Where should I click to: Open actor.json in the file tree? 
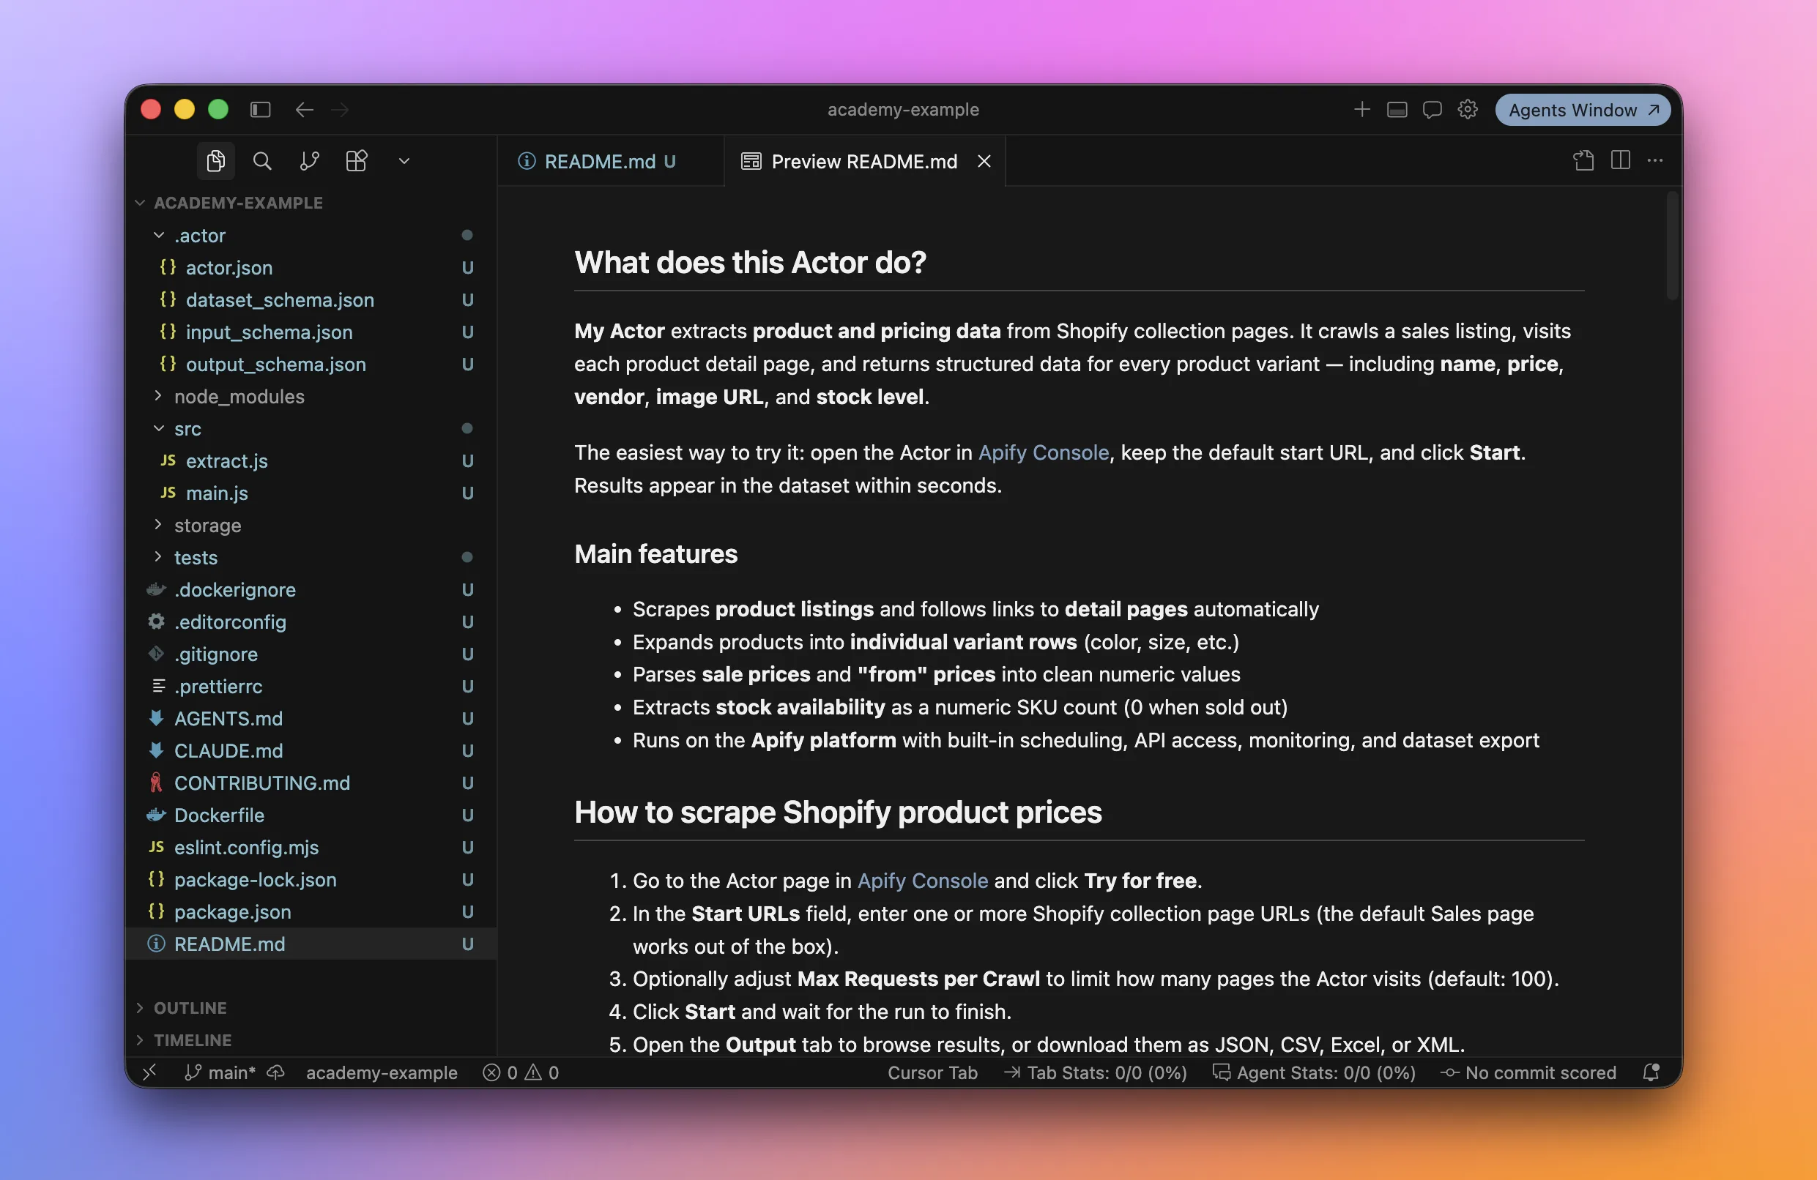(x=311, y=267)
